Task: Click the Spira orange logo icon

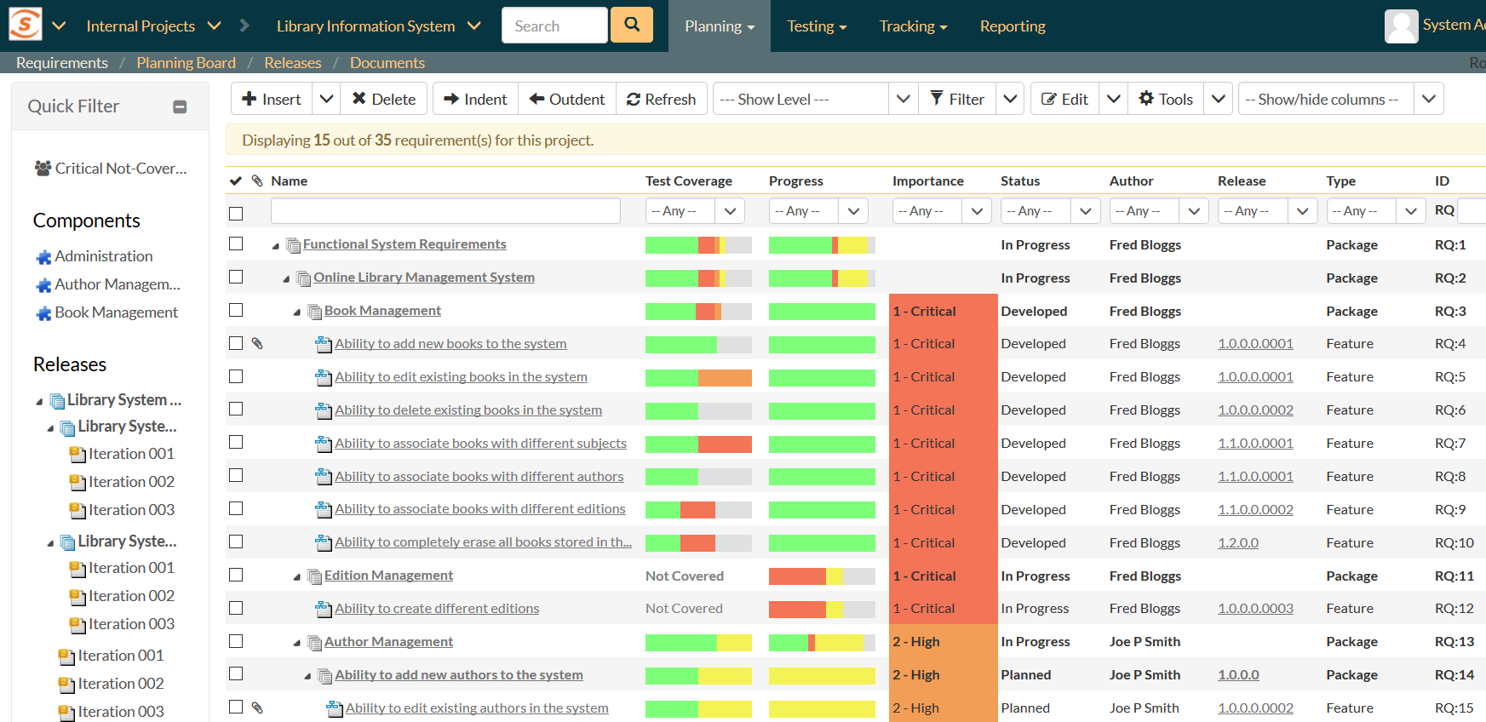Action: click(x=25, y=25)
